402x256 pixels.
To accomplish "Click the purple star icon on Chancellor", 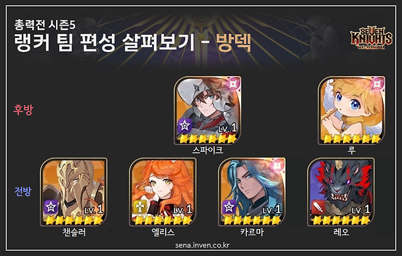I will coord(51,207).
